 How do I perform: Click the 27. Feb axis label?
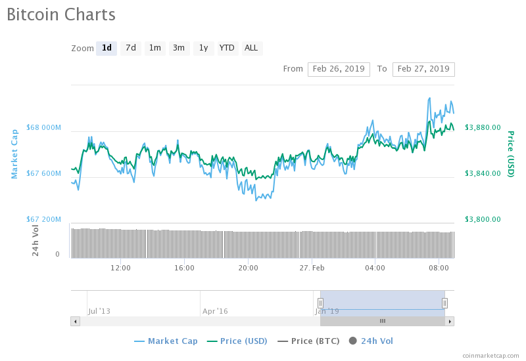coord(312,268)
